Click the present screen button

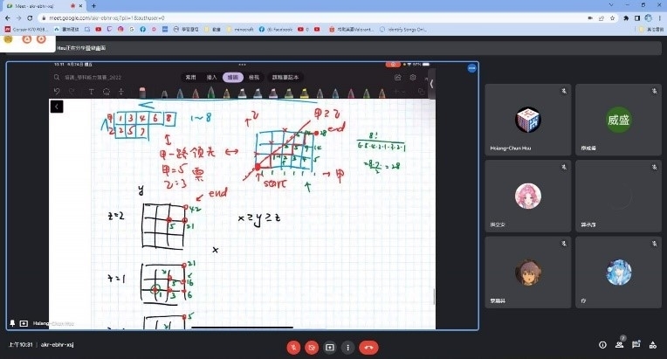click(330, 347)
